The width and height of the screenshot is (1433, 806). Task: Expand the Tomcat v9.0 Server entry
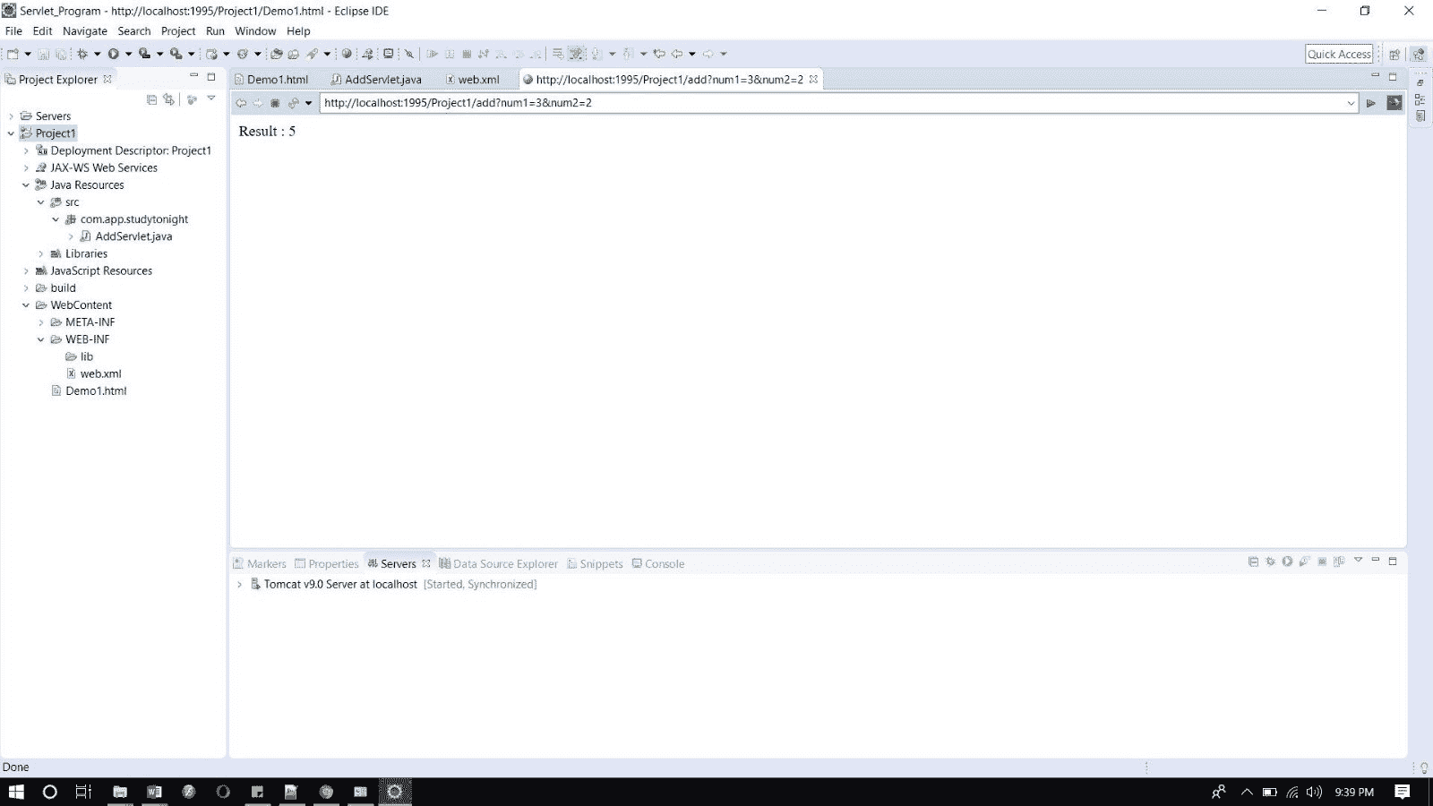239,584
